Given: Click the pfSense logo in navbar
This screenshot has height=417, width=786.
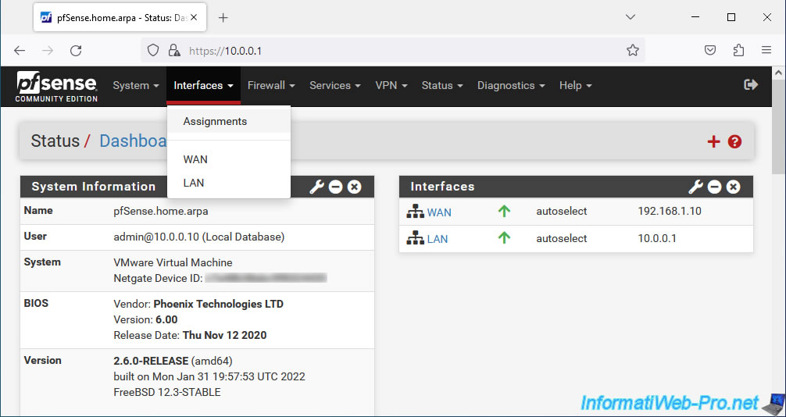Looking at the screenshot, I should click(56, 86).
